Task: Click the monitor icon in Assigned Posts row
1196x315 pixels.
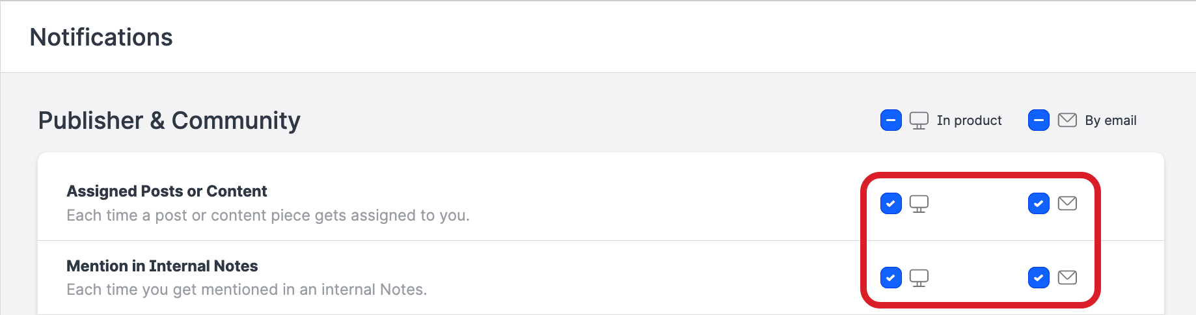Action: tap(919, 204)
